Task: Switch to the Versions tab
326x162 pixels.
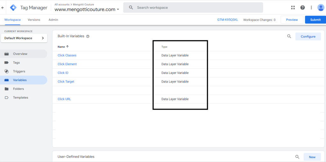Action: (34, 20)
